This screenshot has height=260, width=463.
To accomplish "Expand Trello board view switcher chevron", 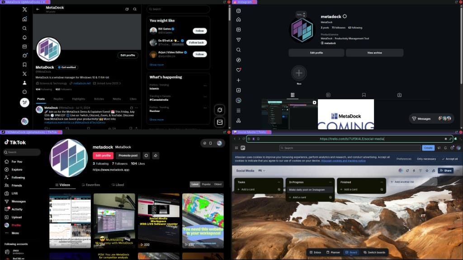I will tap(265, 171).
